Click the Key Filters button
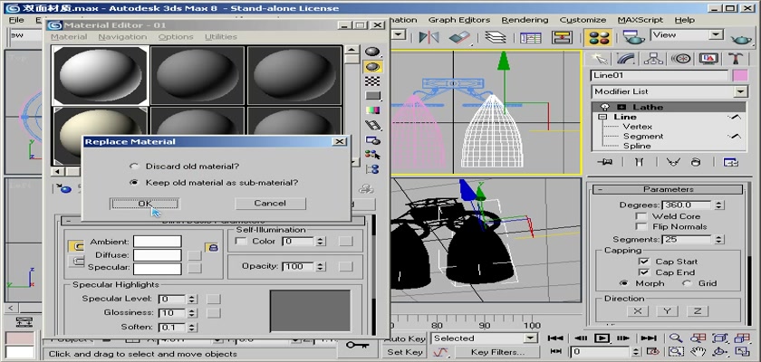761x362 pixels. (x=497, y=352)
